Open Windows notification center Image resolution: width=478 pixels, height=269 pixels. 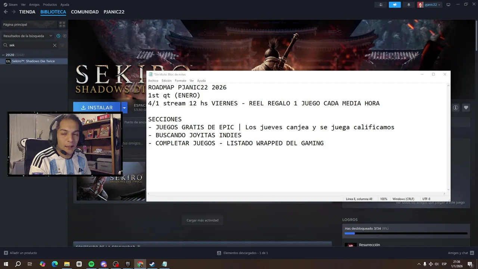coord(471,264)
